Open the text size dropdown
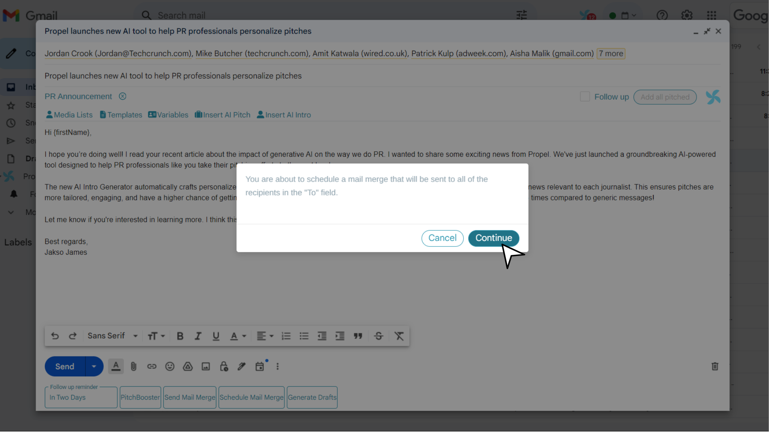 click(x=156, y=336)
